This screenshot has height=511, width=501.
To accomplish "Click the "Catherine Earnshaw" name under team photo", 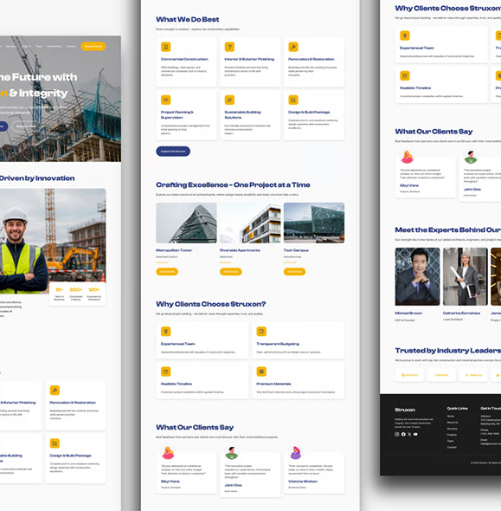I will click(461, 314).
